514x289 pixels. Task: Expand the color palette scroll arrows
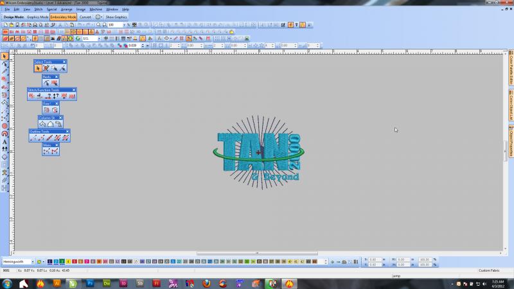[326, 262]
